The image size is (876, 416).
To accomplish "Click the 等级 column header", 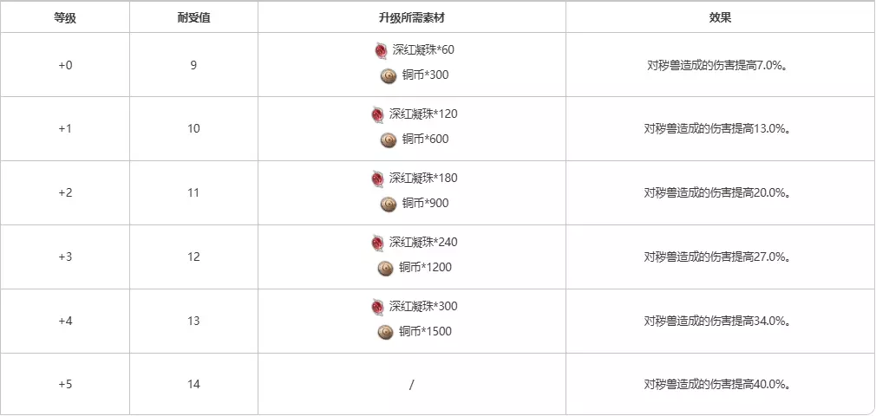I will [x=65, y=17].
